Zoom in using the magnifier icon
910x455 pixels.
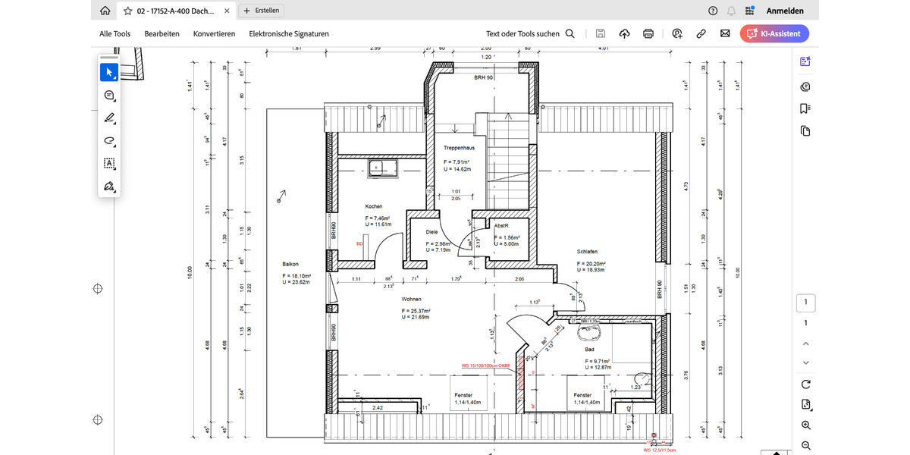(x=805, y=425)
